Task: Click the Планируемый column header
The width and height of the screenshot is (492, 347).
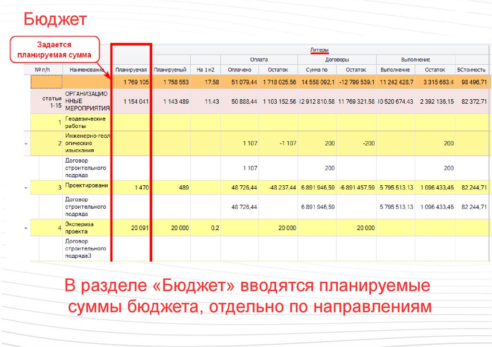Action: (x=171, y=70)
